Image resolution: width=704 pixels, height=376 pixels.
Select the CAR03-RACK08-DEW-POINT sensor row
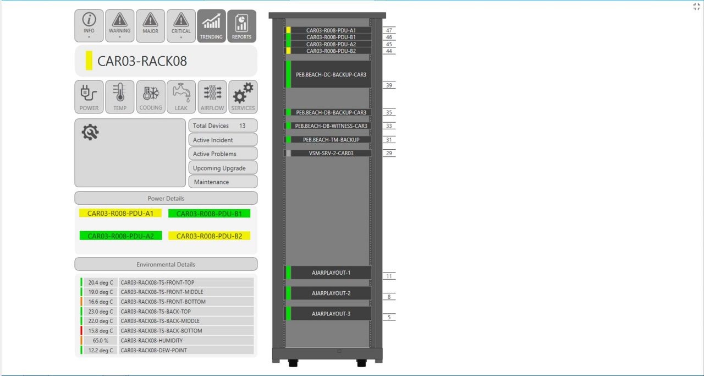(167, 350)
